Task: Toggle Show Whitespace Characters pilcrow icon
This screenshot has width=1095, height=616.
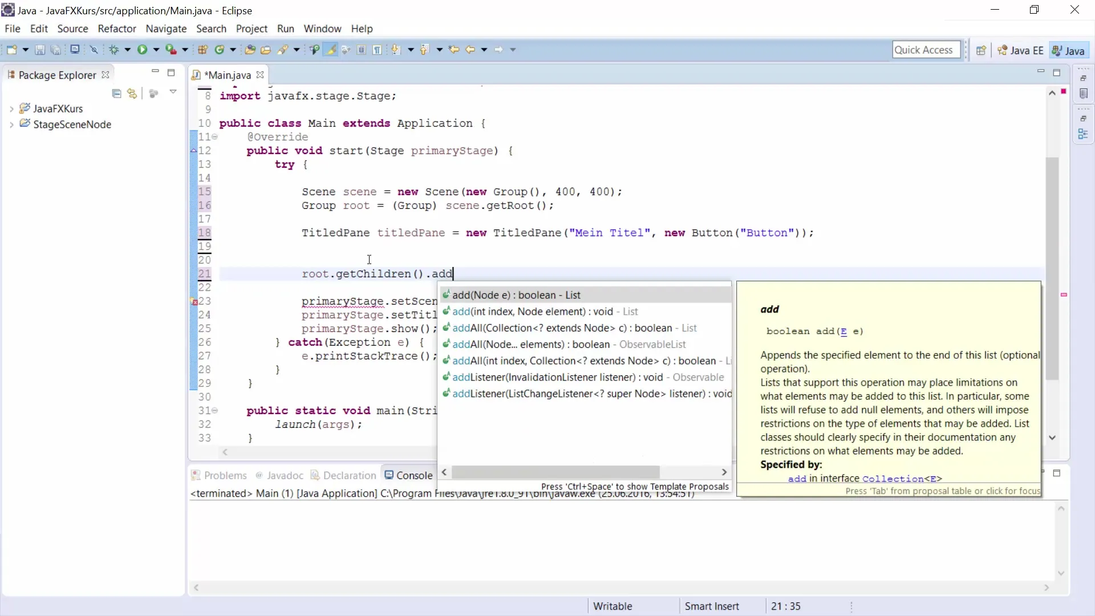Action: 378,50
